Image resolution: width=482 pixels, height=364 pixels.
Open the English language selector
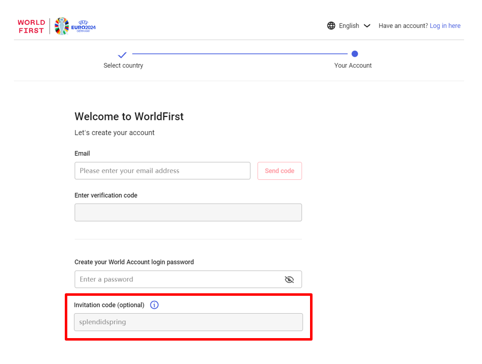point(349,26)
